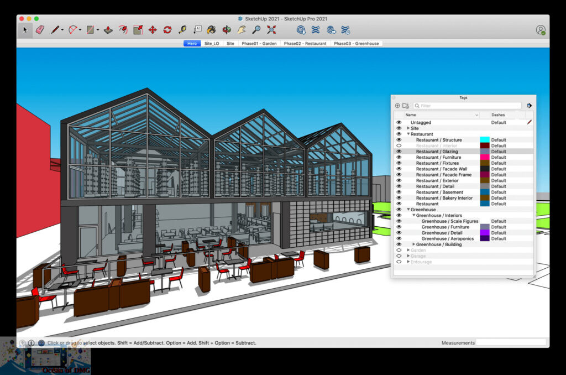Select the Restaurant / Bakery Interior row
This screenshot has width=566, height=375.
tap(464, 198)
